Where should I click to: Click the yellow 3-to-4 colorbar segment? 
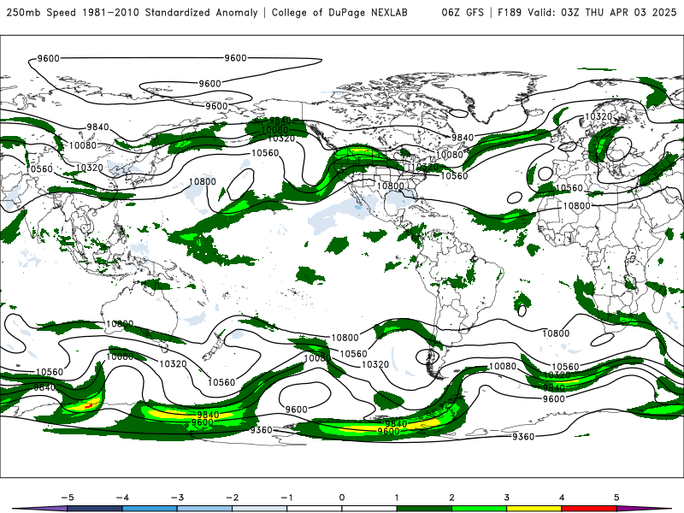[534, 509]
